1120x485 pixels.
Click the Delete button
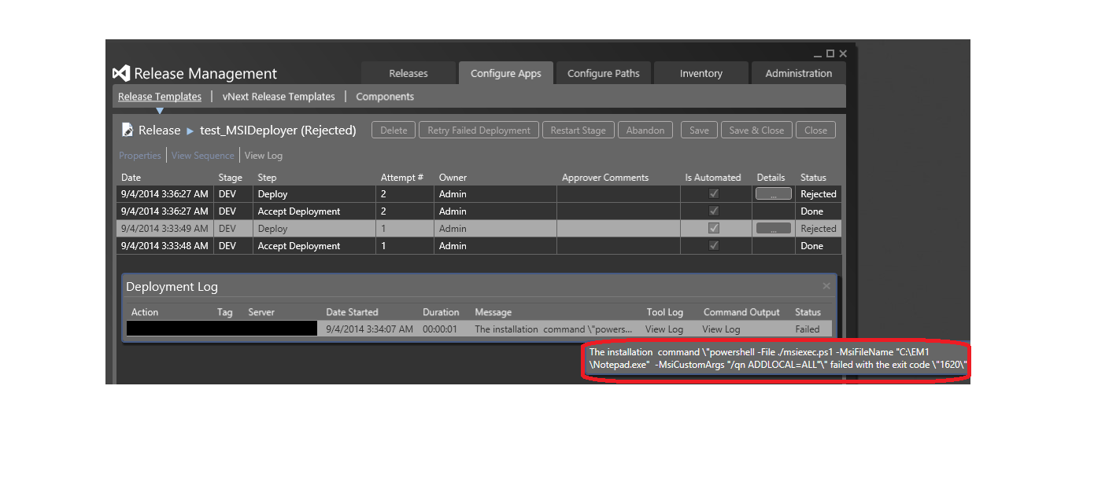pos(394,130)
